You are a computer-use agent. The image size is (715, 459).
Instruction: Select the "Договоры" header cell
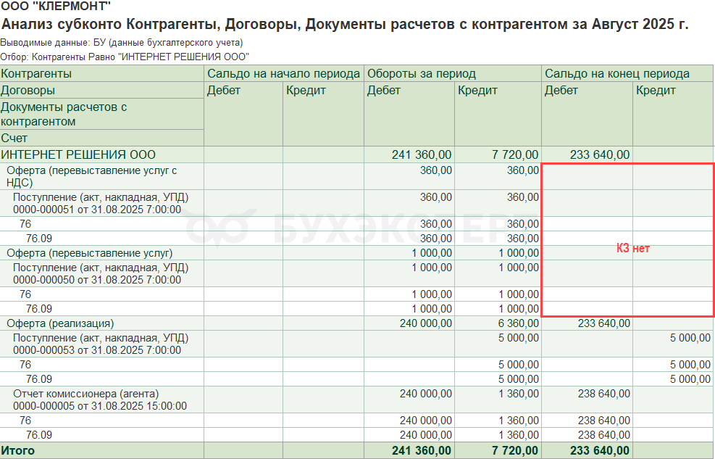coord(101,91)
